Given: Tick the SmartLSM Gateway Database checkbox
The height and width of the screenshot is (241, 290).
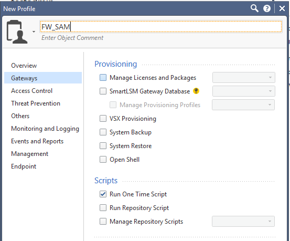Looking at the screenshot, I should (x=103, y=91).
